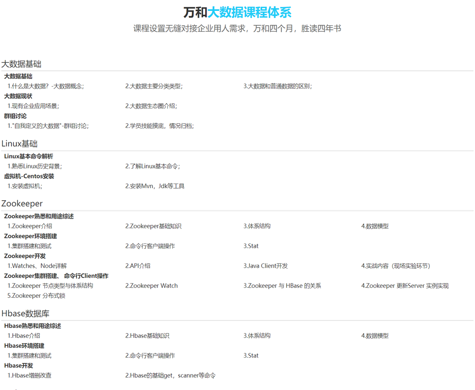
Task: Select 2.大数据主要分类类型 item
Action: click(x=154, y=86)
